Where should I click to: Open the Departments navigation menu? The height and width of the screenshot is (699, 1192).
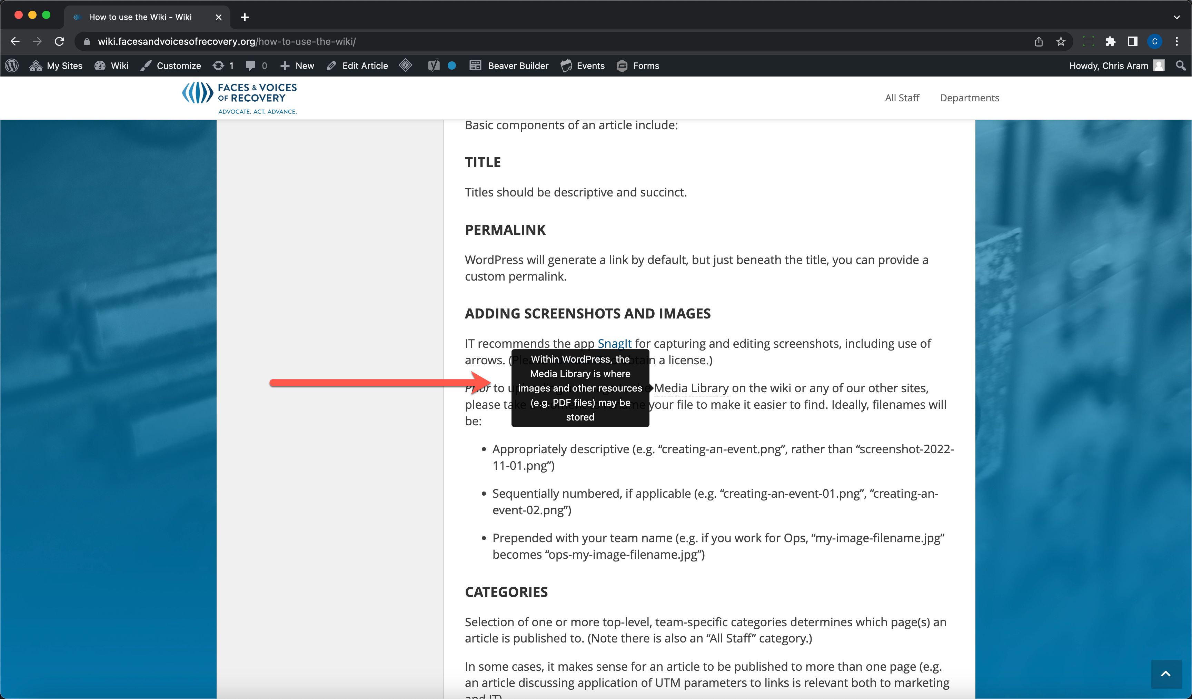point(969,98)
